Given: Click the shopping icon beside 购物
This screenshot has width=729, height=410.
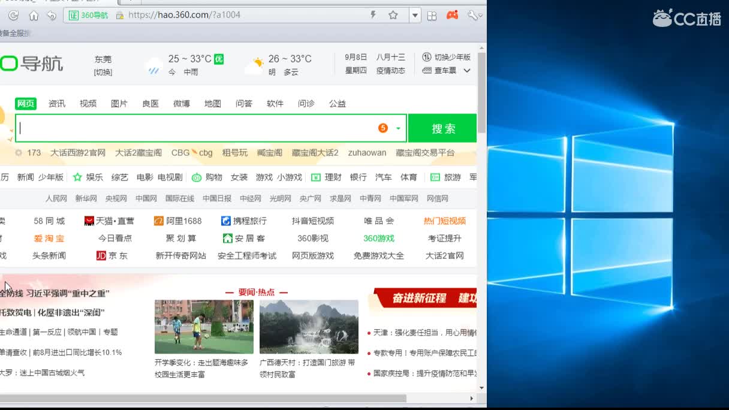Looking at the screenshot, I should [x=197, y=177].
